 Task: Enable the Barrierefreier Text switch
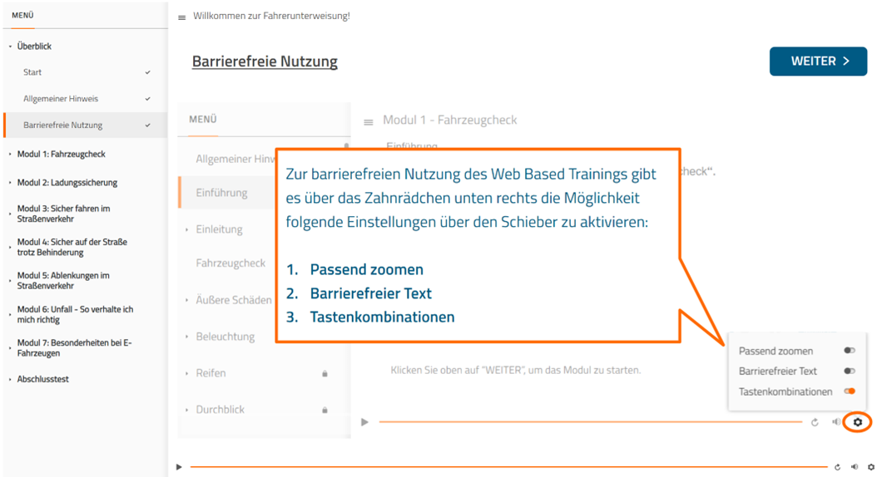click(849, 371)
